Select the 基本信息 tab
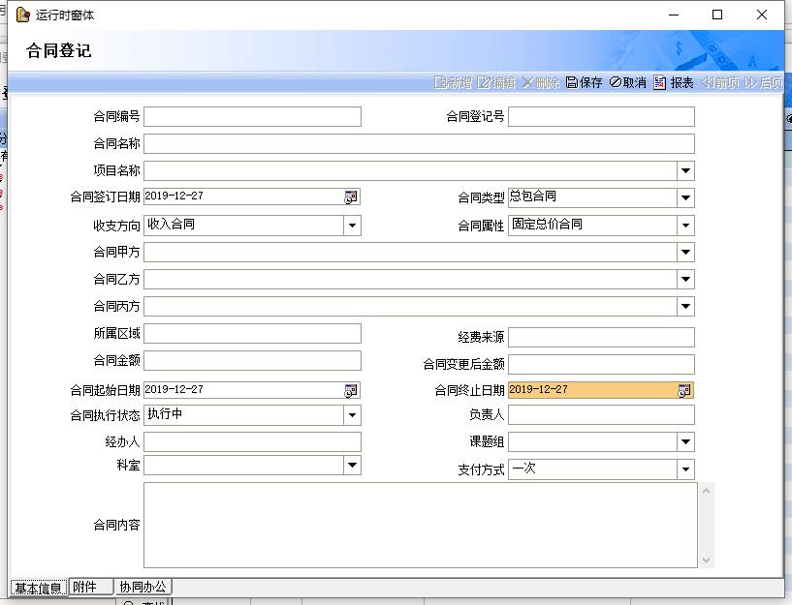Viewport: 792px width, 605px height. 39,589
